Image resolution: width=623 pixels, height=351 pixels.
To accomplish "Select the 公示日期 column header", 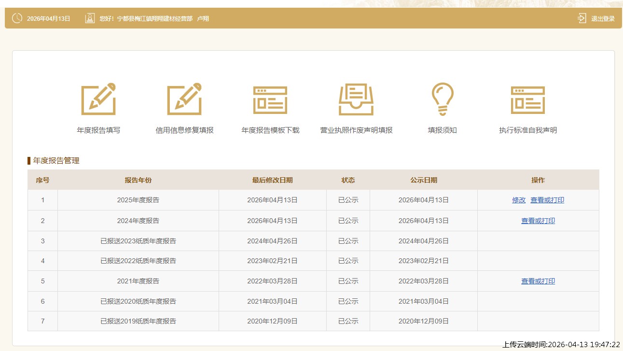I will tap(424, 180).
